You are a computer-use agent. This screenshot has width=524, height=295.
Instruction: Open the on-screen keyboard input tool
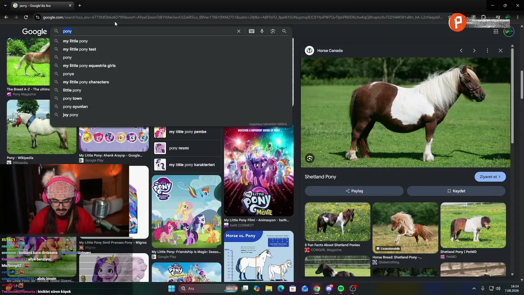pyautogui.click(x=251, y=31)
